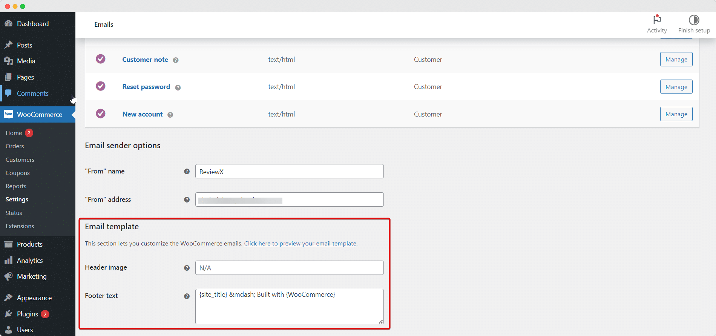Go to WooCommerce Home submenu
Image resolution: width=716 pixels, height=336 pixels.
coord(14,133)
